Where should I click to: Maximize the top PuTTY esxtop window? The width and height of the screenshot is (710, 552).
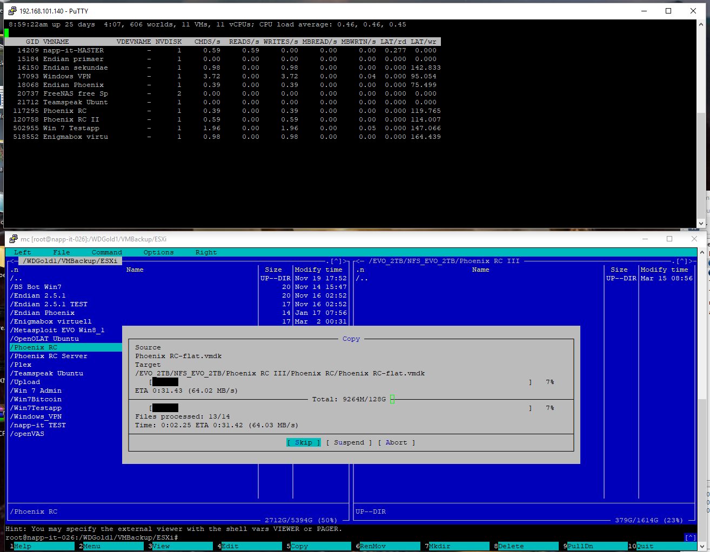(668, 11)
